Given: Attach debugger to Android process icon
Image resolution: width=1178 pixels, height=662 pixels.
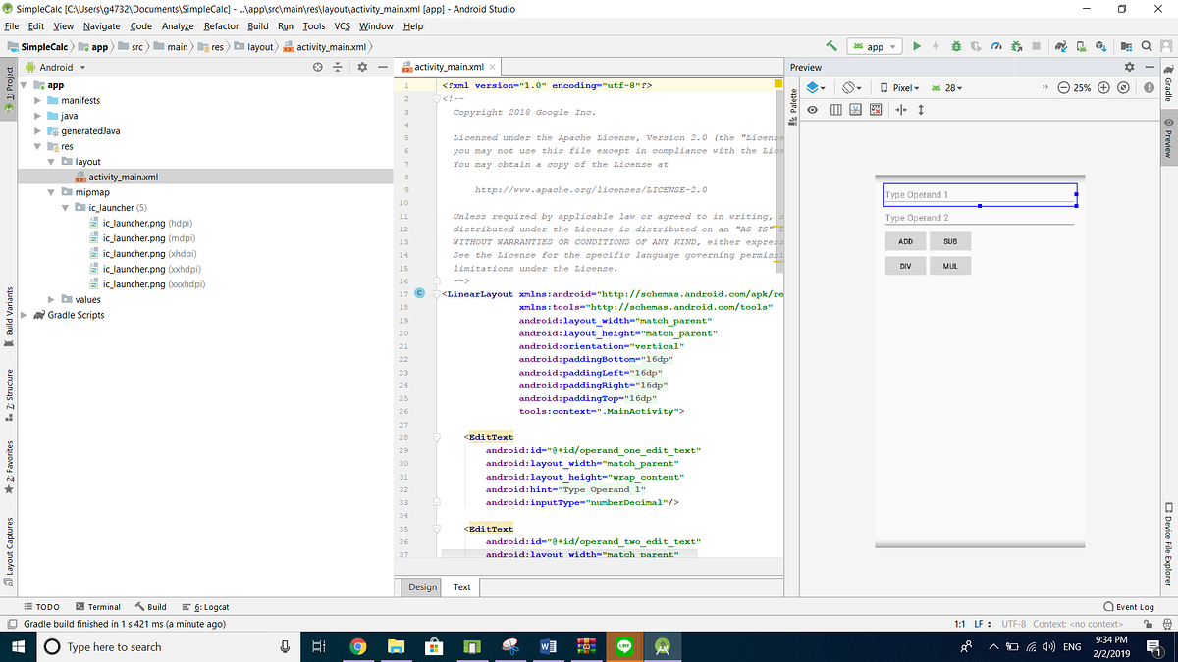Looking at the screenshot, I should (x=1015, y=46).
